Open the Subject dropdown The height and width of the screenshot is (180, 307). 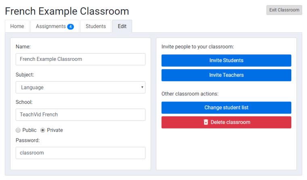pyautogui.click(x=80, y=87)
